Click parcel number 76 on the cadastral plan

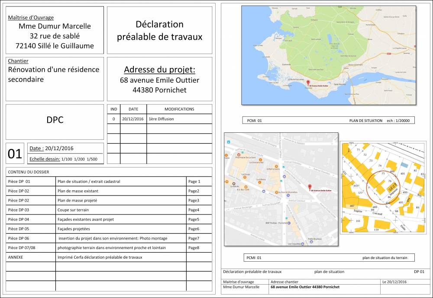(390, 181)
